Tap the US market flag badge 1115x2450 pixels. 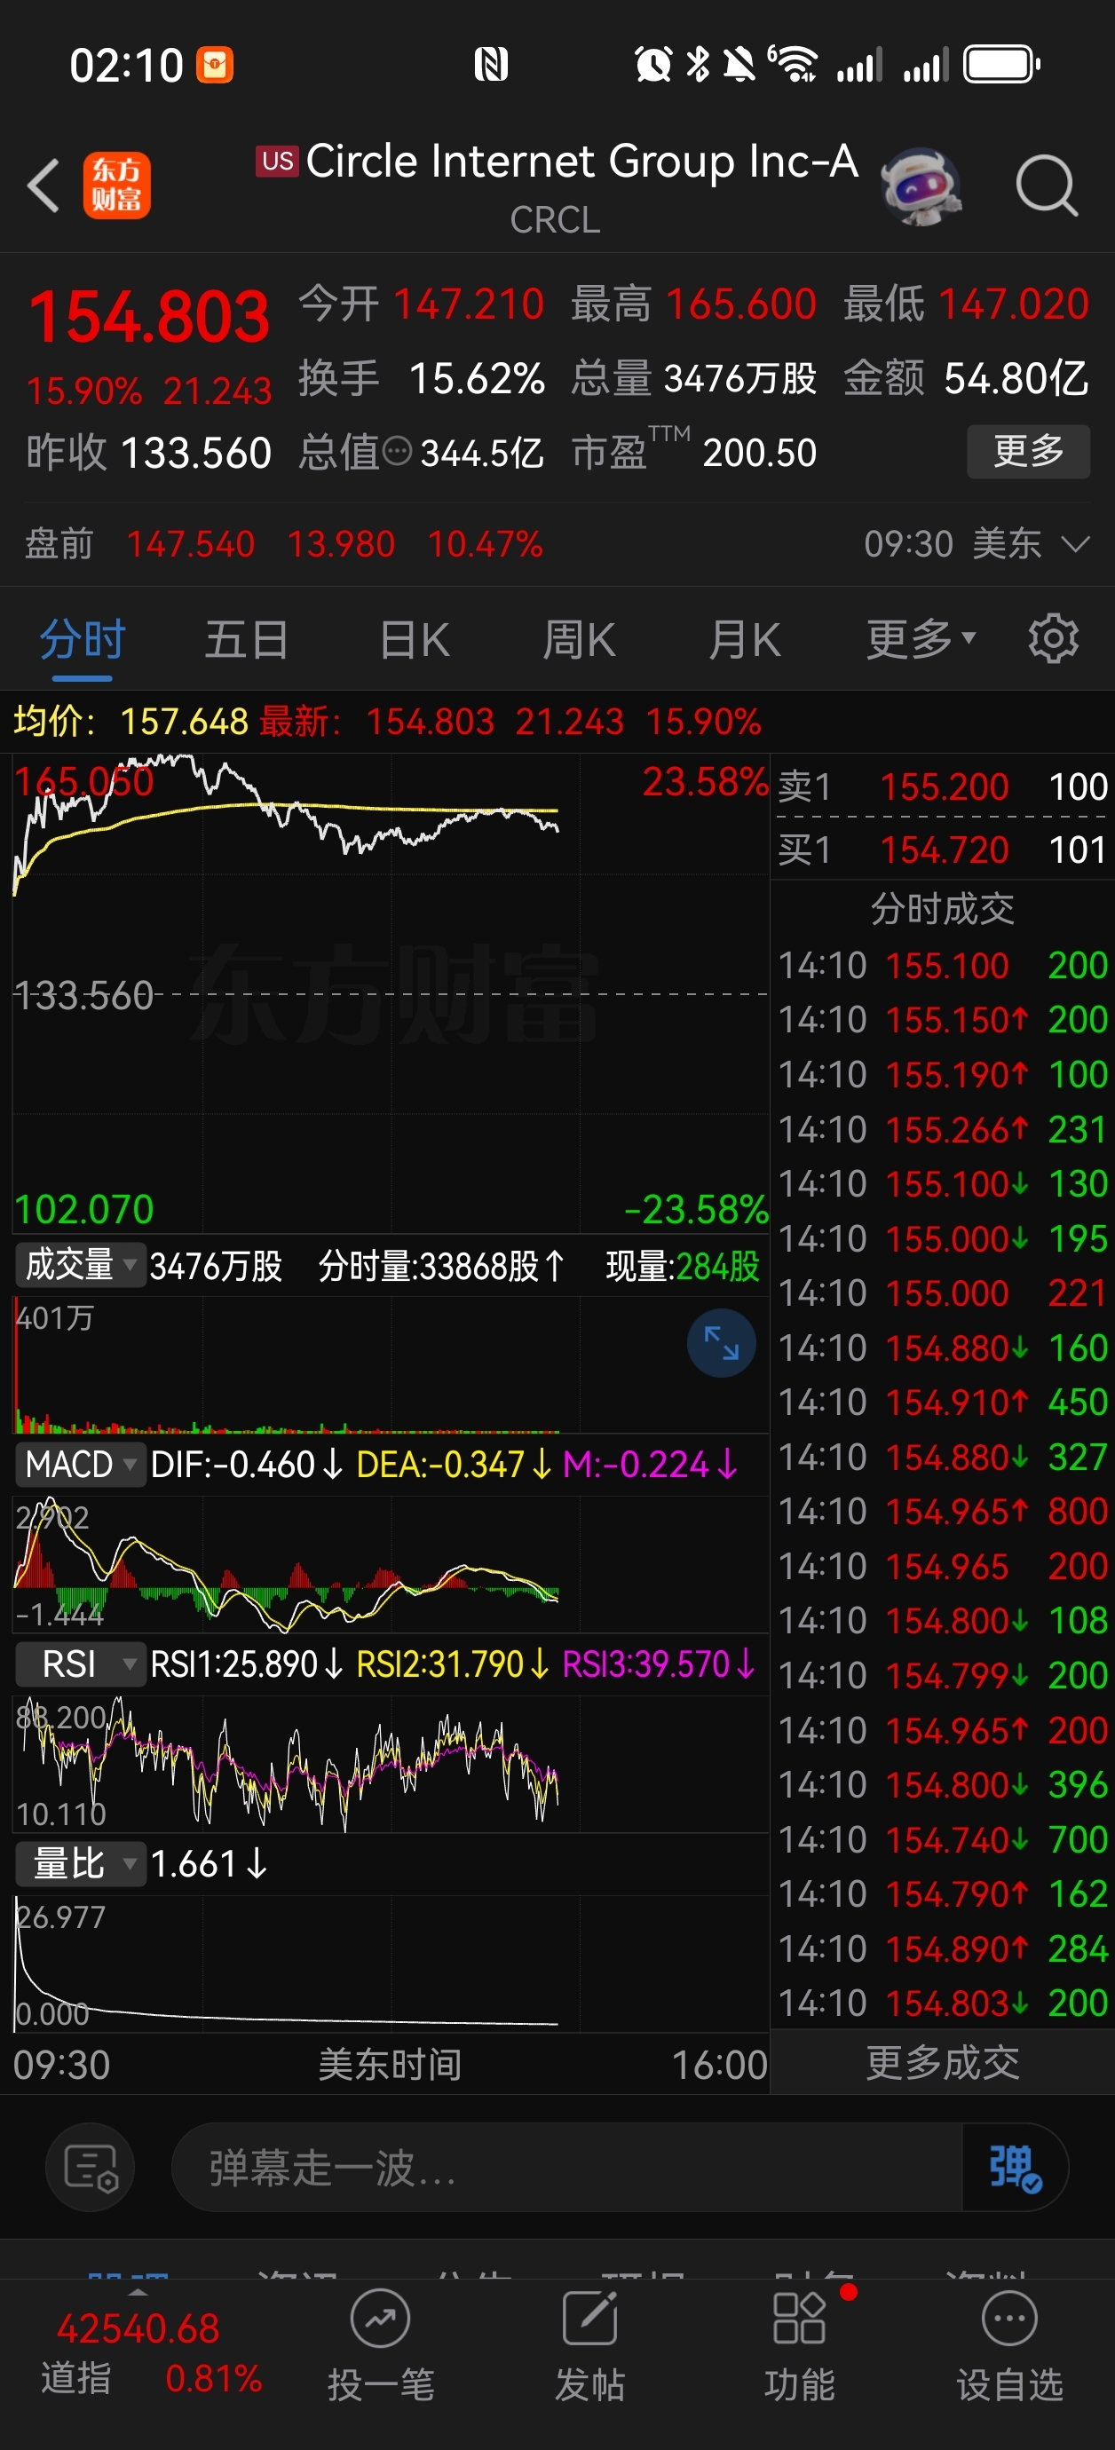tap(277, 161)
